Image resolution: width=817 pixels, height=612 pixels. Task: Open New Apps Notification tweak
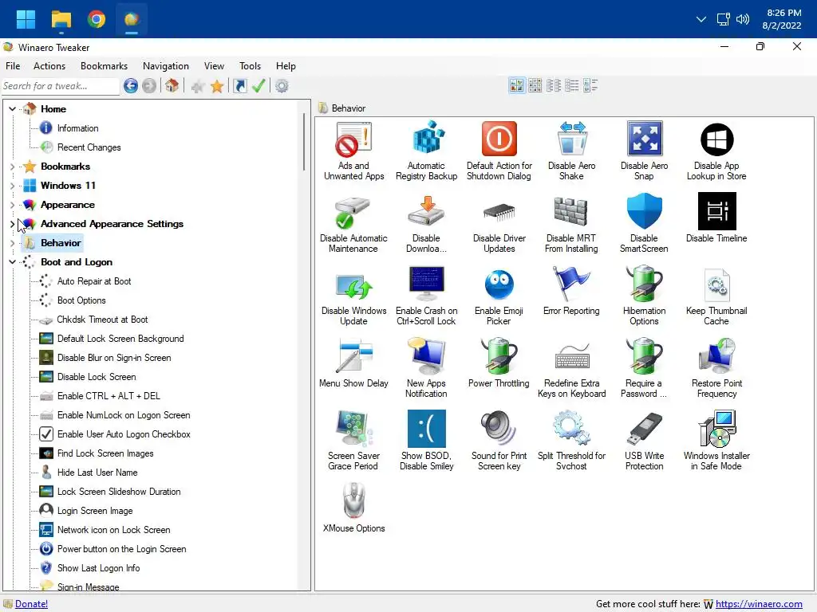click(426, 368)
